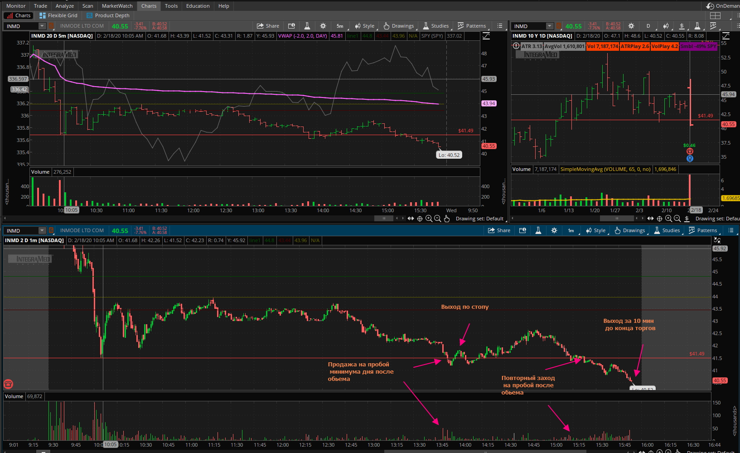Viewport: 740px width, 453px height.
Task: Open the list menu icon in the 5m chart toolbar
Action: click(x=500, y=26)
